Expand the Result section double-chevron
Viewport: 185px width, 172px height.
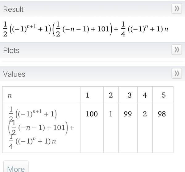tap(177, 9)
